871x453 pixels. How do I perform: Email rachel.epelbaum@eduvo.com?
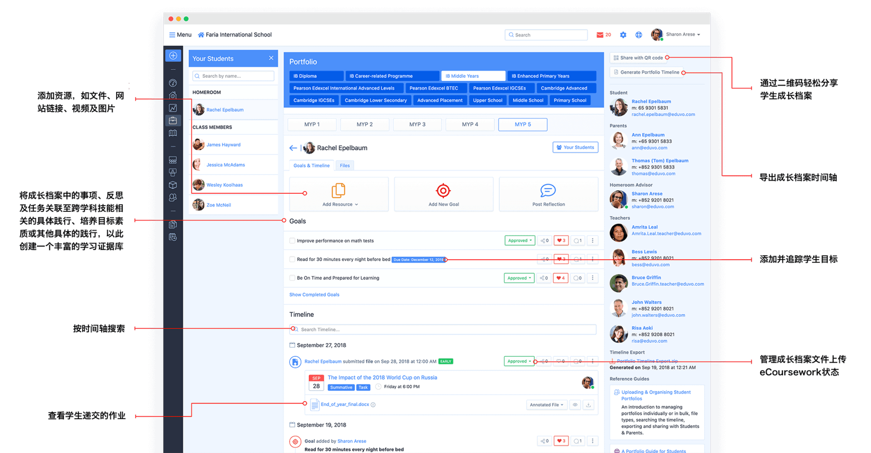(663, 115)
